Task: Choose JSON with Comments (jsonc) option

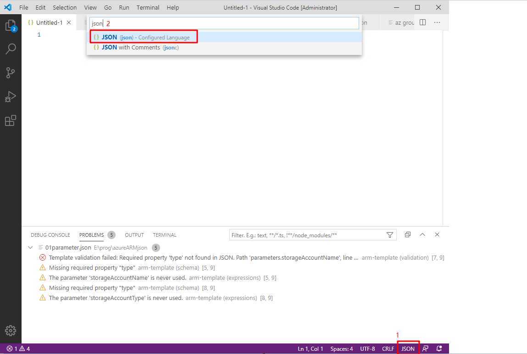Action: click(224, 47)
